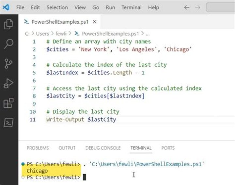Click the '# Define an array' comment

click(x=99, y=41)
